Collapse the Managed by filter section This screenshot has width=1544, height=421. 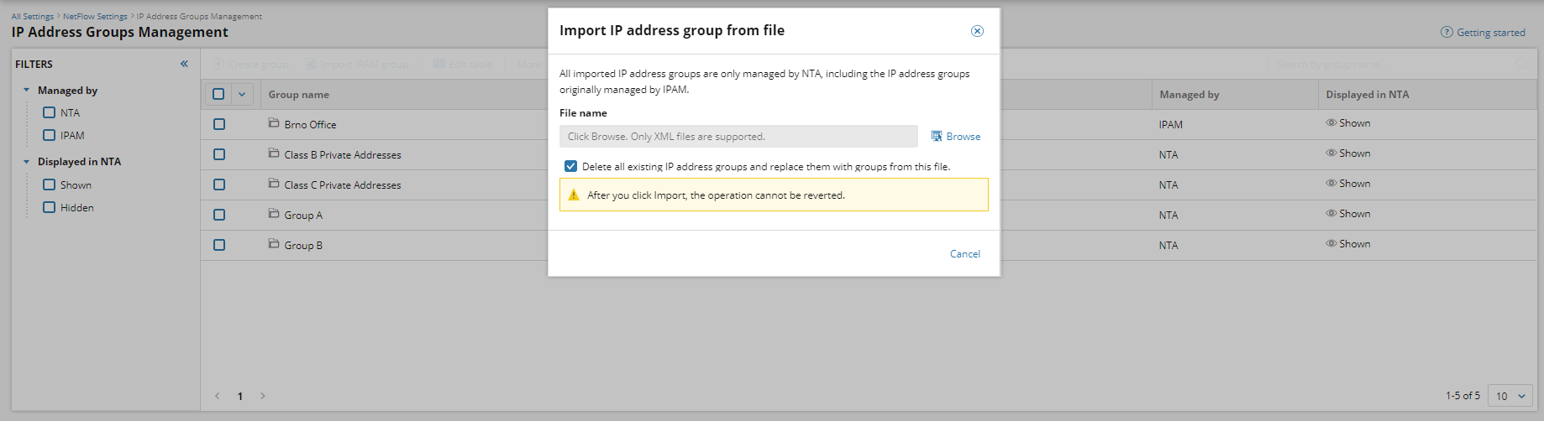point(26,91)
